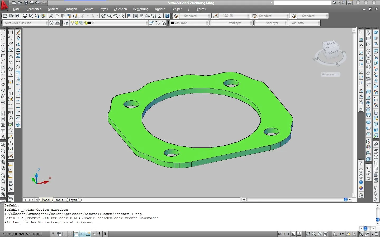The height and width of the screenshot is (237, 380).
Task: Choose the Rotate modify tool
Action: [x=18, y=67]
